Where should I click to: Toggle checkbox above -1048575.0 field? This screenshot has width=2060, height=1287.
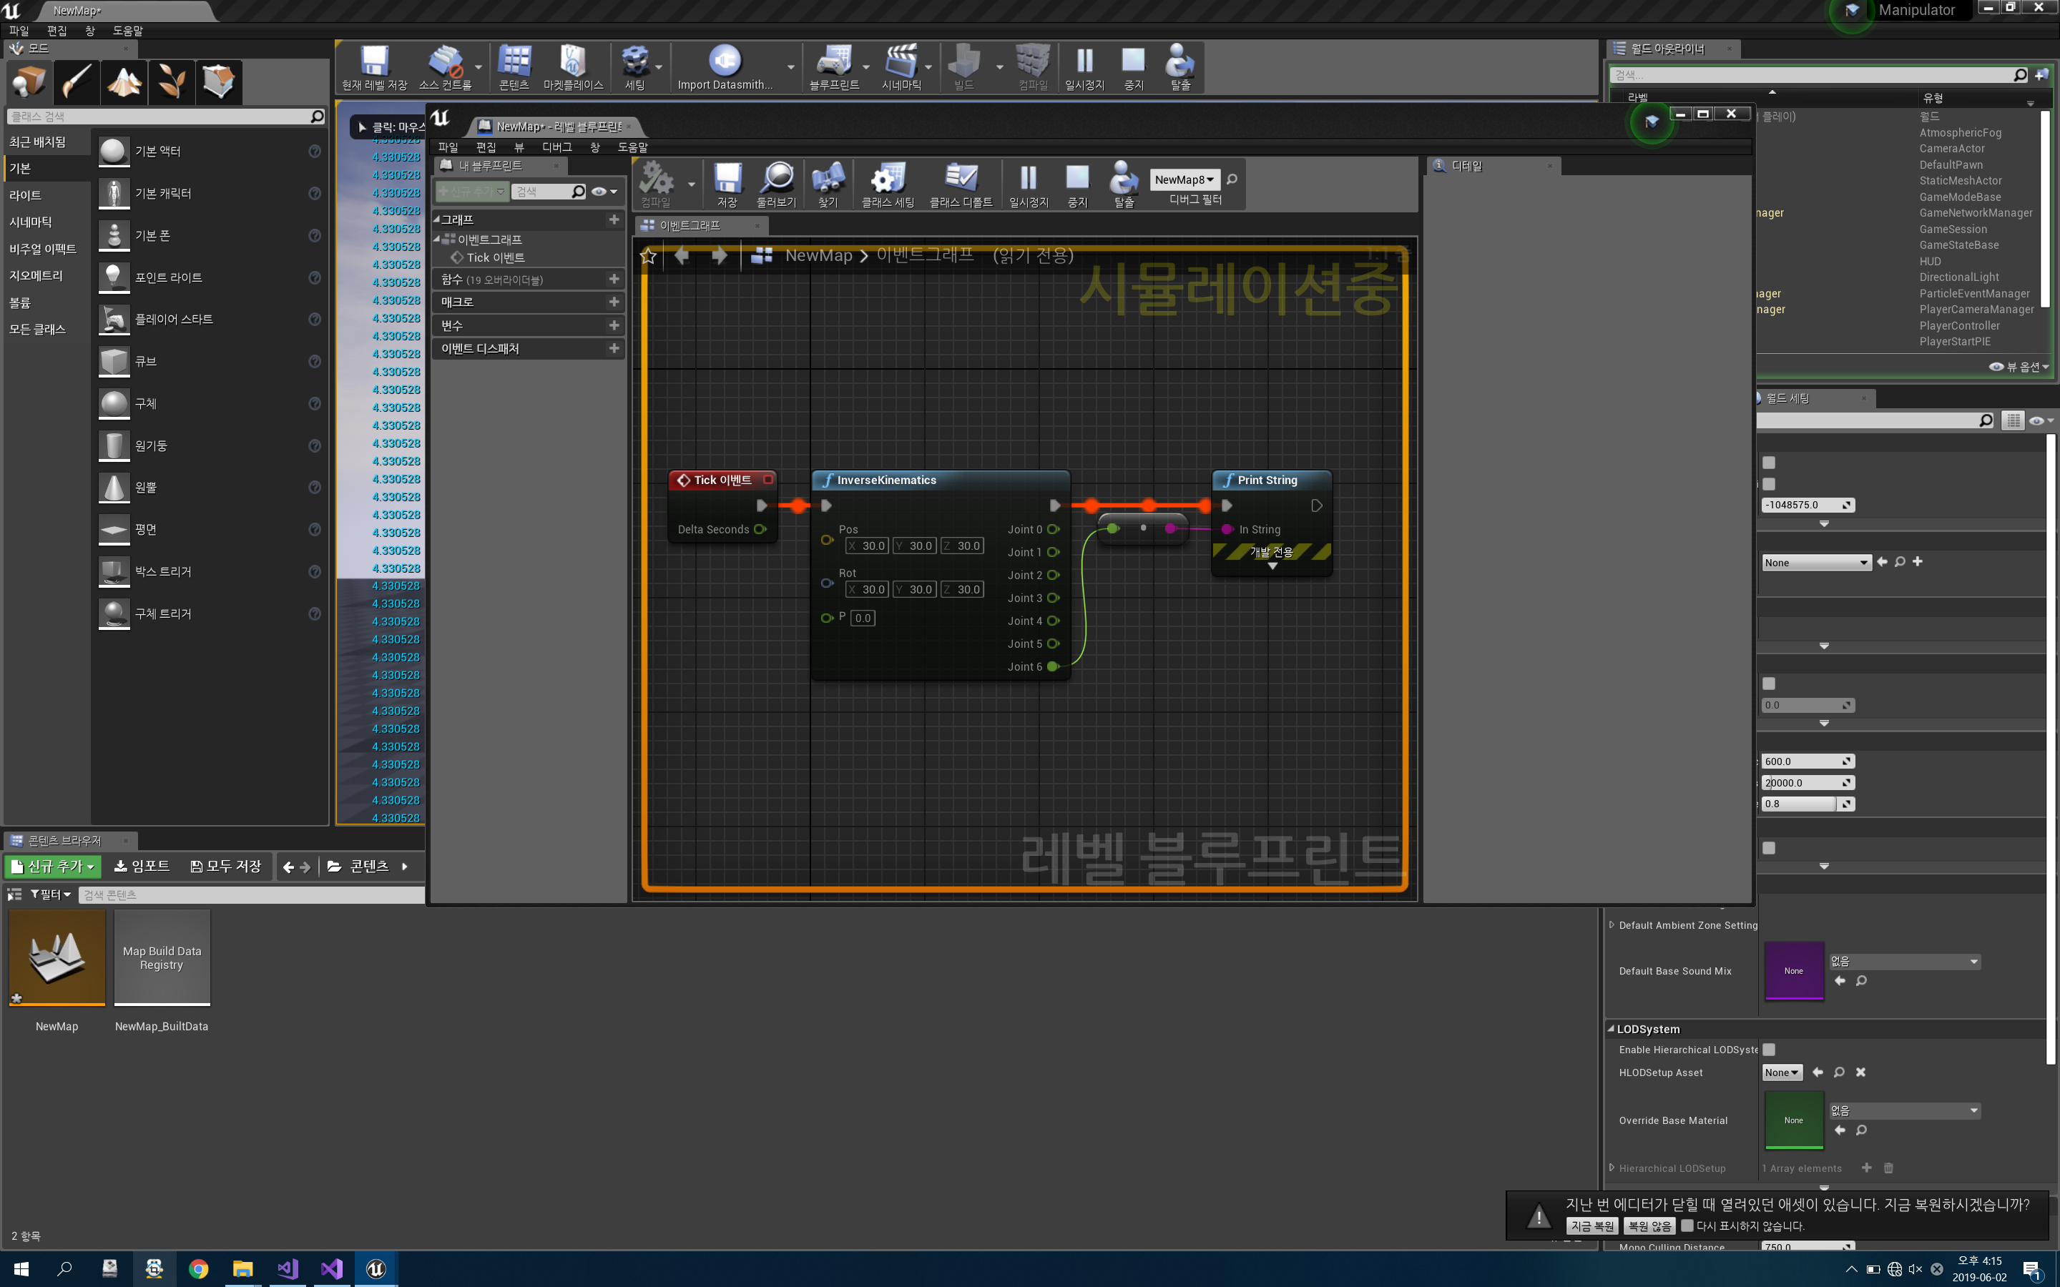click(x=1769, y=483)
